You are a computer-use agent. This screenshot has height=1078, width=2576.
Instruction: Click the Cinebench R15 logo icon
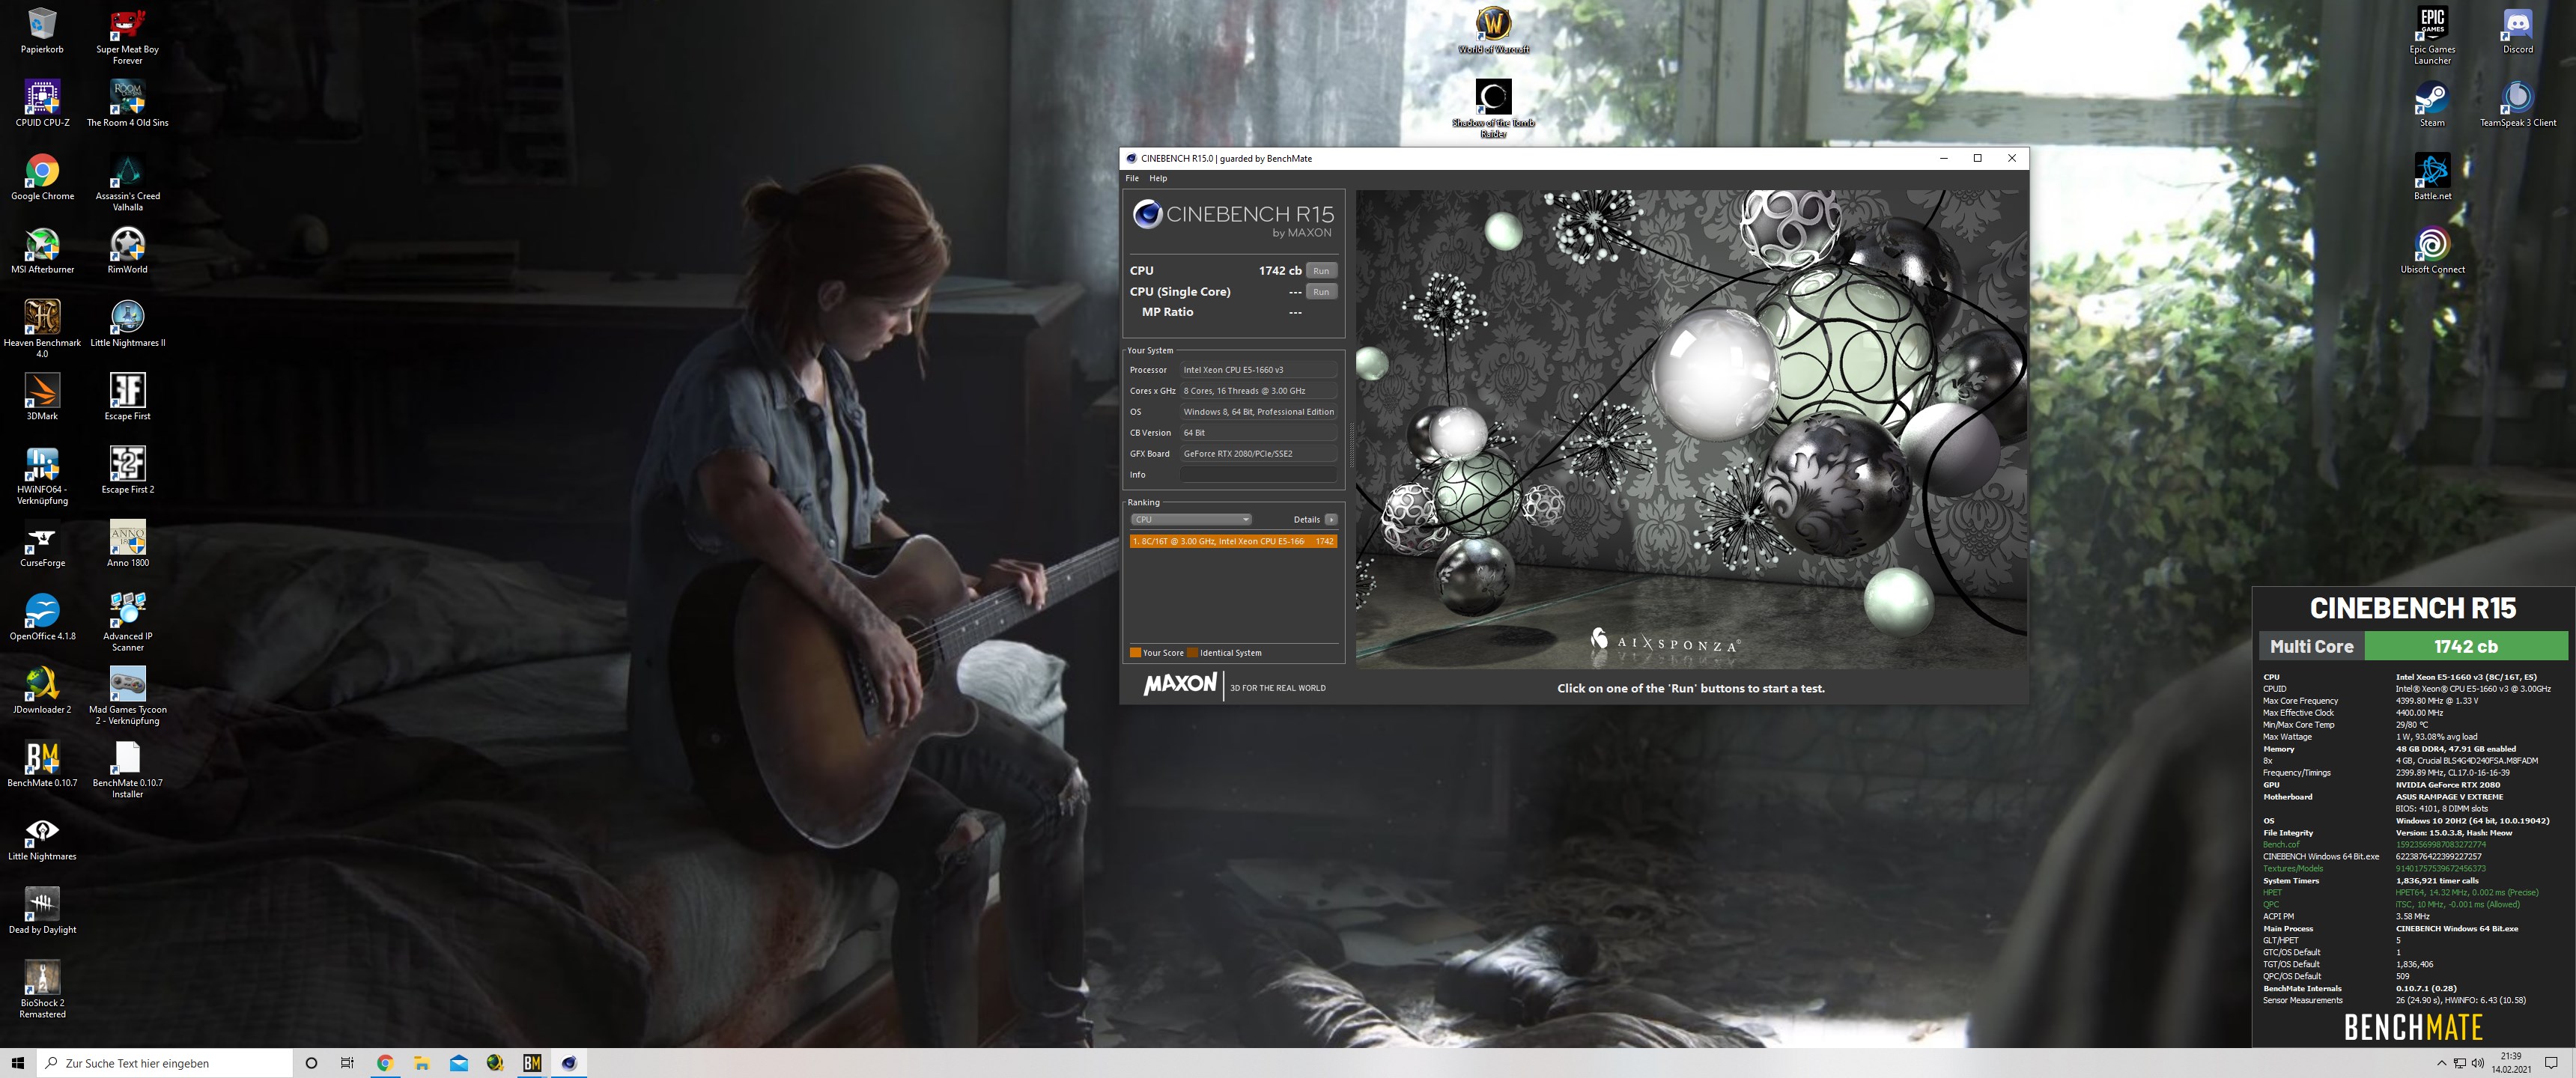click(x=1147, y=214)
